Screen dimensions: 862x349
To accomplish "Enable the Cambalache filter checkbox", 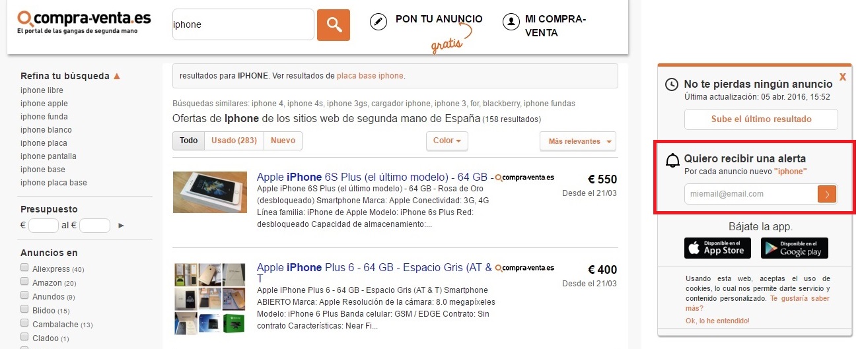I will [x=24, y=323].
